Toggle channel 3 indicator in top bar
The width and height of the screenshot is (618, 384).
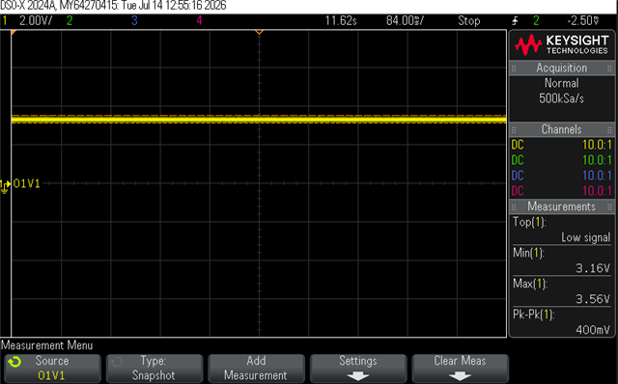(134, 20)
